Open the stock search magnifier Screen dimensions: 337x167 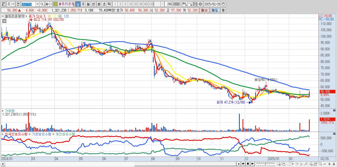tap(42, 4)
